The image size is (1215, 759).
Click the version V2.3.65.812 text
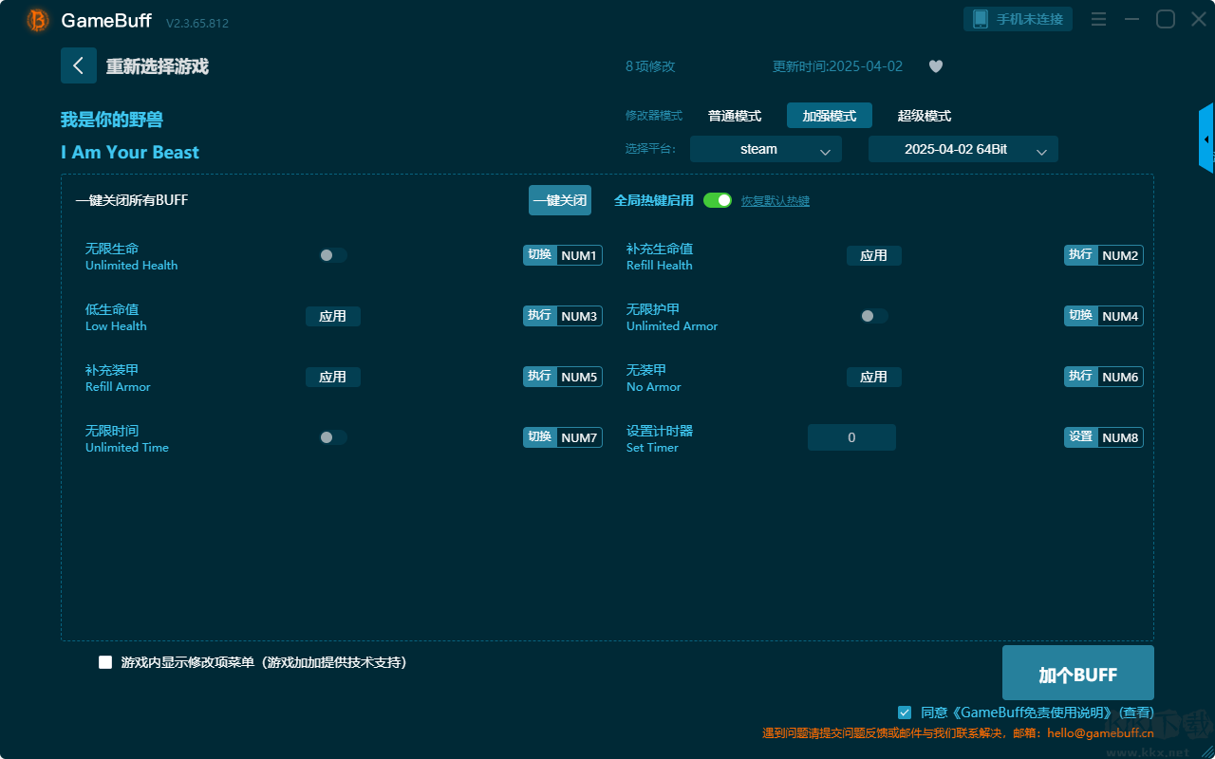pyautogui.click(x=197, y=23)
